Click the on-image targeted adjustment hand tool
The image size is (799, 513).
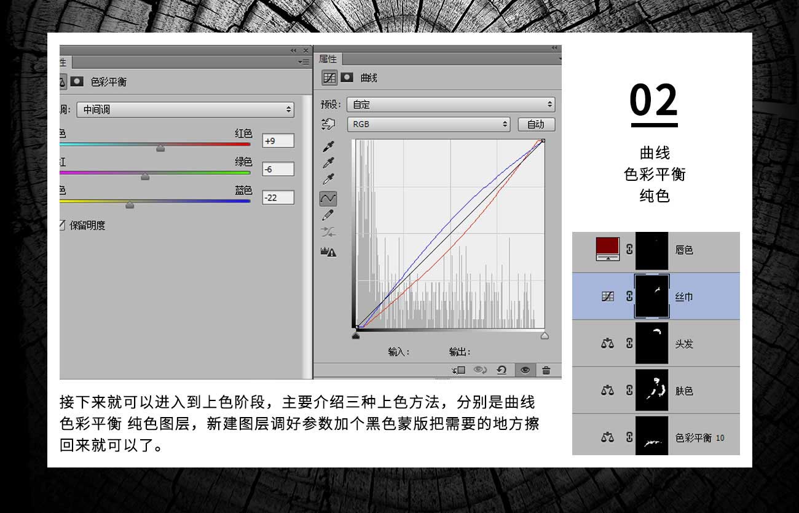click(328, 124)
